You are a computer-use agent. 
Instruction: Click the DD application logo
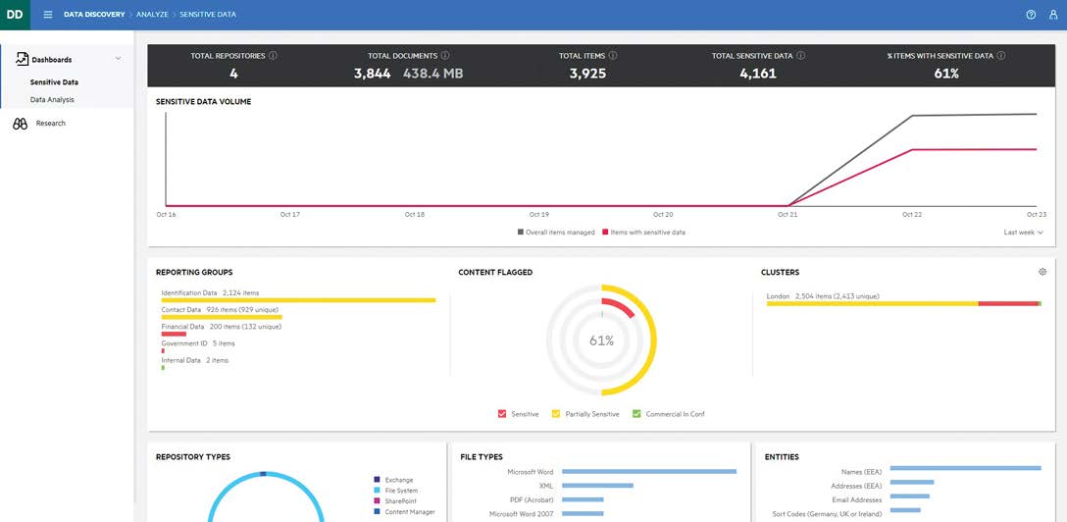point(15,15)
